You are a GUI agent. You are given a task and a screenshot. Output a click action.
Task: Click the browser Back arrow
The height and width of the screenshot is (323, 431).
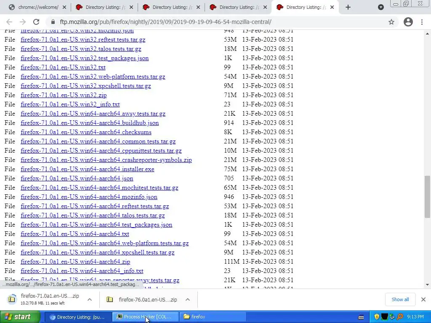[x=9, y=22]
